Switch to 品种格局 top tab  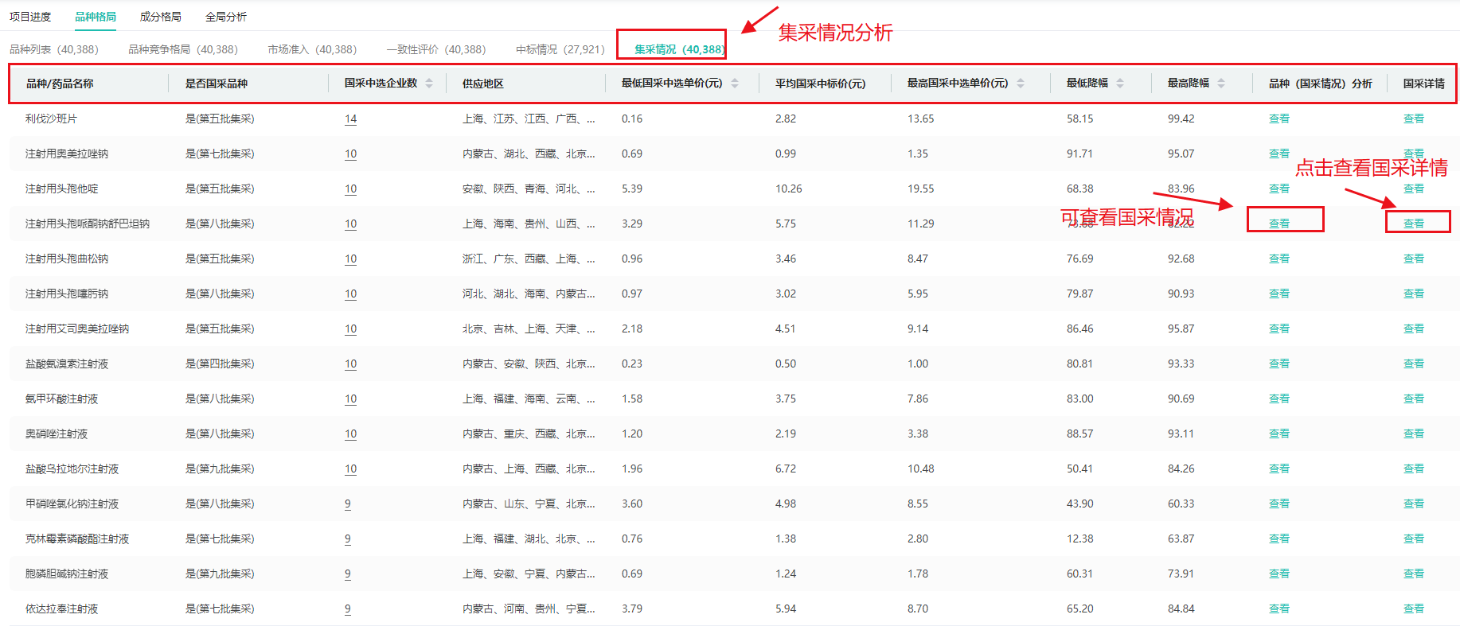pyautogui.click(x=96, y=17)
